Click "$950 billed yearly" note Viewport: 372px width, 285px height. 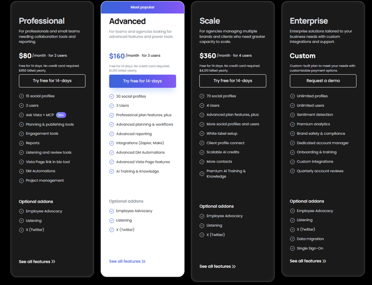coord(33,71)
